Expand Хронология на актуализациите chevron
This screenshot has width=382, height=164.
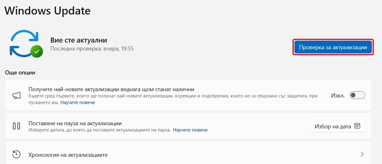pos(362,155)
